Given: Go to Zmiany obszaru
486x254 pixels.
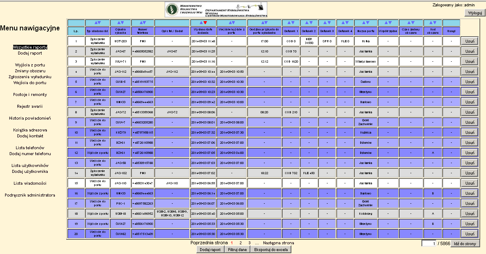Looking at the screenshot, I should [x=30, y=71].
